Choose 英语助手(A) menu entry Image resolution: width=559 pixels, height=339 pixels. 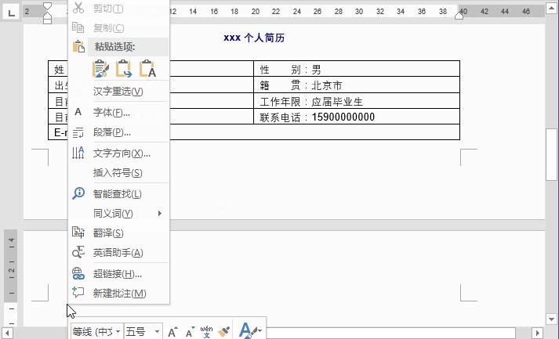click(118, 252)
